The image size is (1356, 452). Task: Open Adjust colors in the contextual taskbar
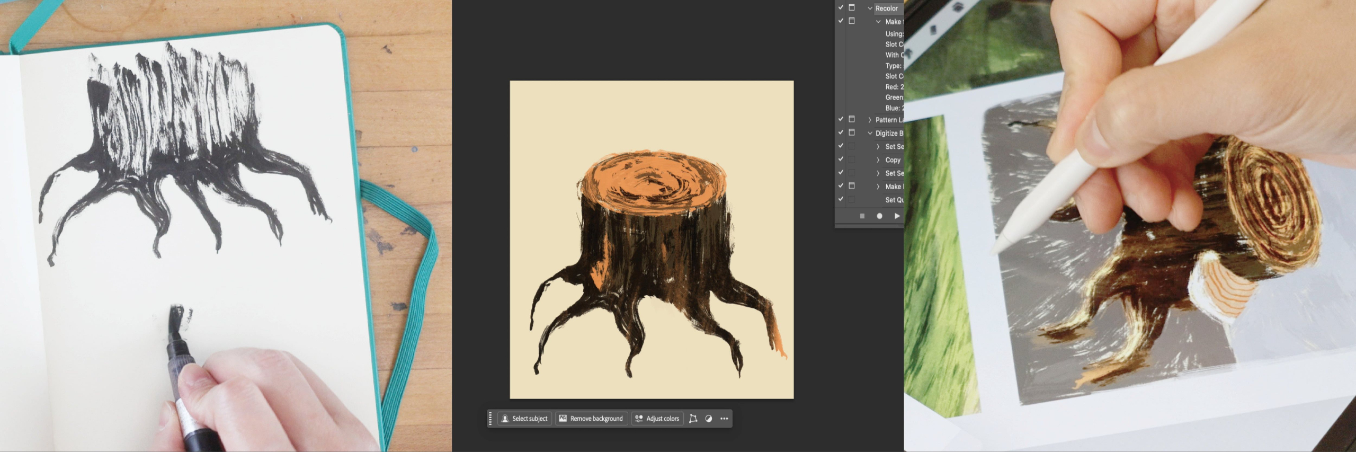coord(657,419)
